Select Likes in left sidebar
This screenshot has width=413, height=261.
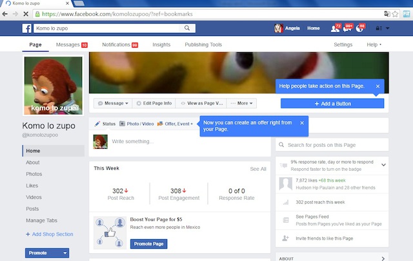(x=32, y=186)
